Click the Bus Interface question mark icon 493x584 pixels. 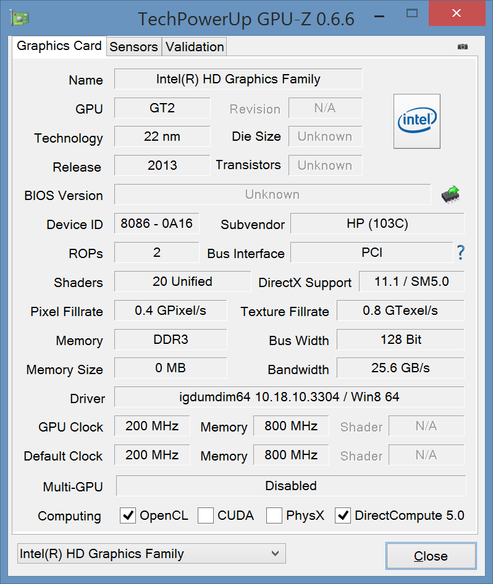[x=460, y=252]
